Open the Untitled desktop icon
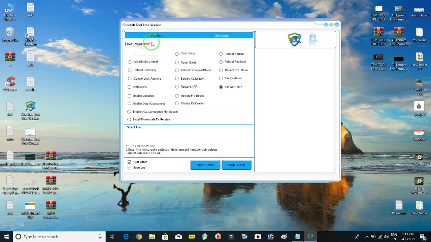 (x=419, y=134)
